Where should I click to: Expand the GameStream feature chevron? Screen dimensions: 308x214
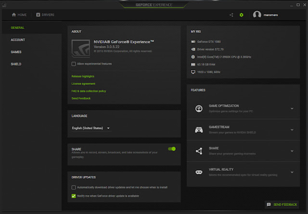coord(292,130)
